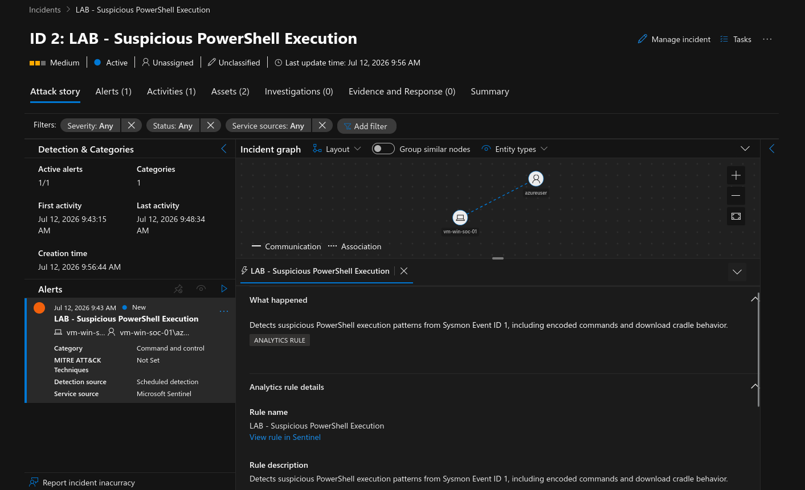The image size is (805, 490).
Task: Click the user icon in alert row
Action: coord(112,332)
